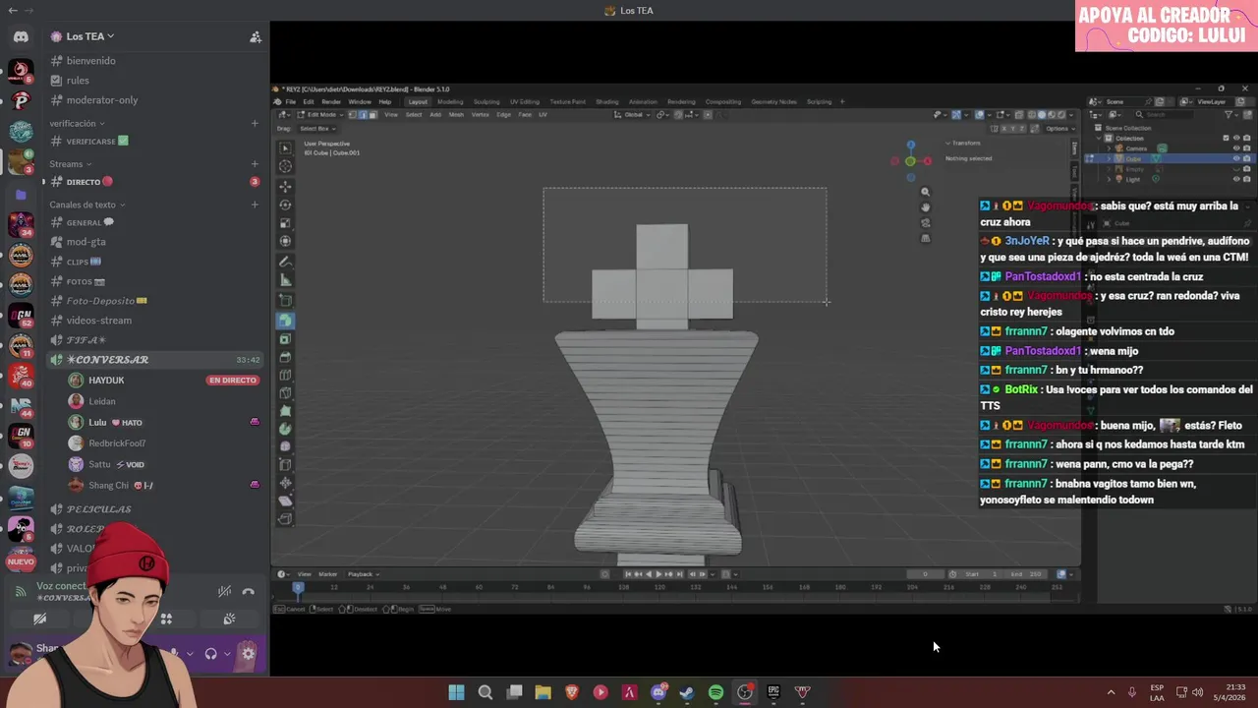The width and height of the screenshot is (1258, 708).
Task: Open Discord user settings gear
Action: pos(248,653)
